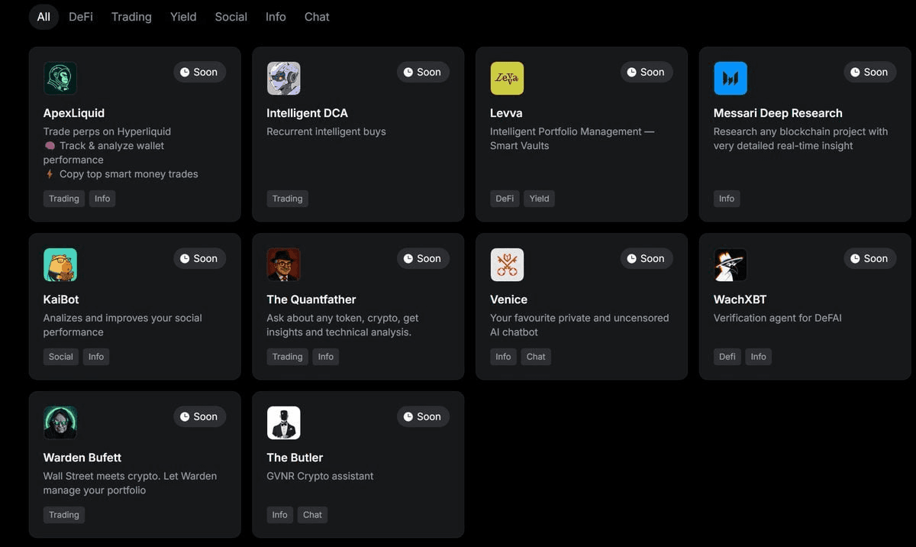Click the Info tag on KaiBot card
The height and width of the screenshot is (547, 916).
[96, 357]
